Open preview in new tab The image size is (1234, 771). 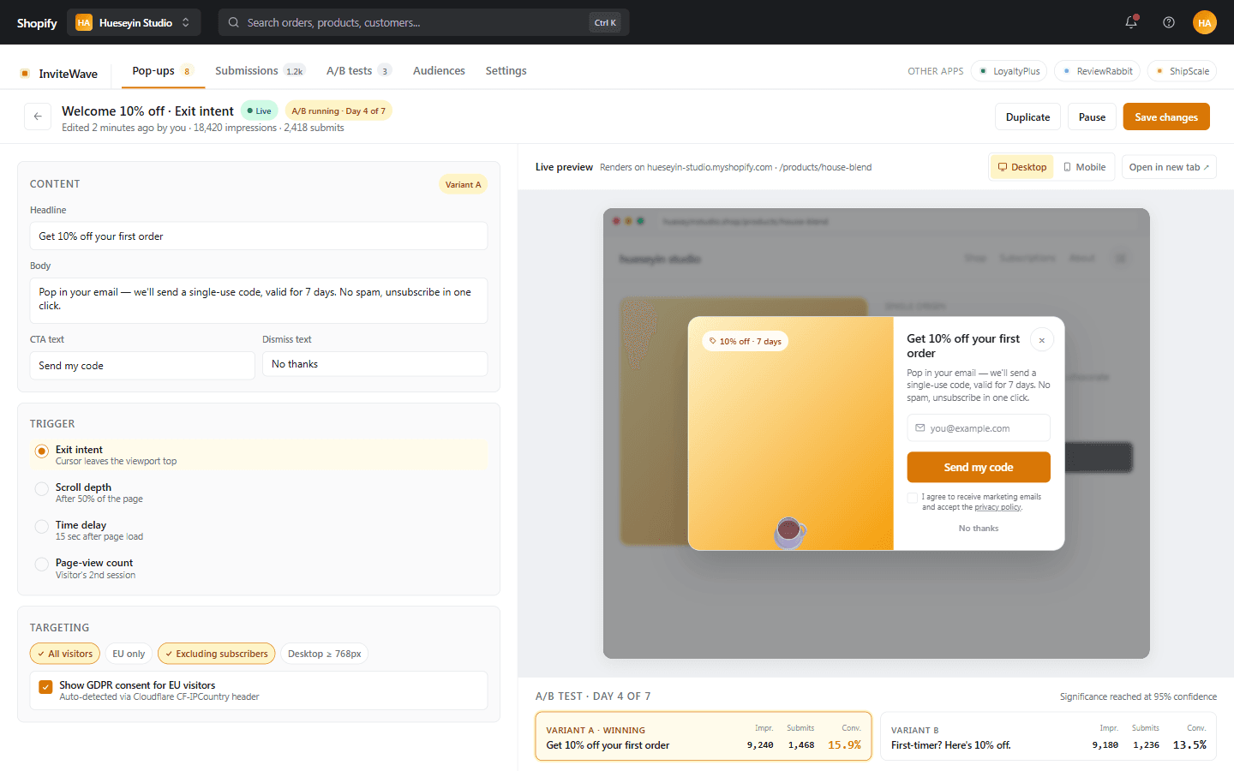coord(1169,167)
